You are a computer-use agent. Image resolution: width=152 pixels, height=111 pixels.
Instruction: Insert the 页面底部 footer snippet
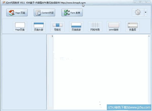[76, 26]
